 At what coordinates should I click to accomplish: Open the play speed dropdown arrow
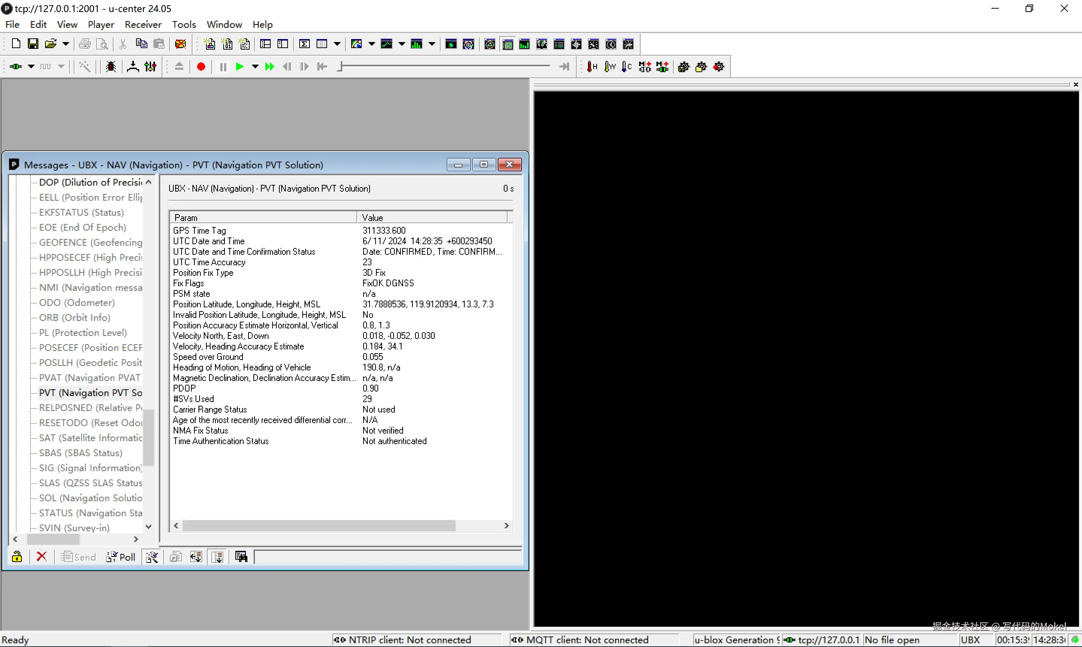coord(255,67)
